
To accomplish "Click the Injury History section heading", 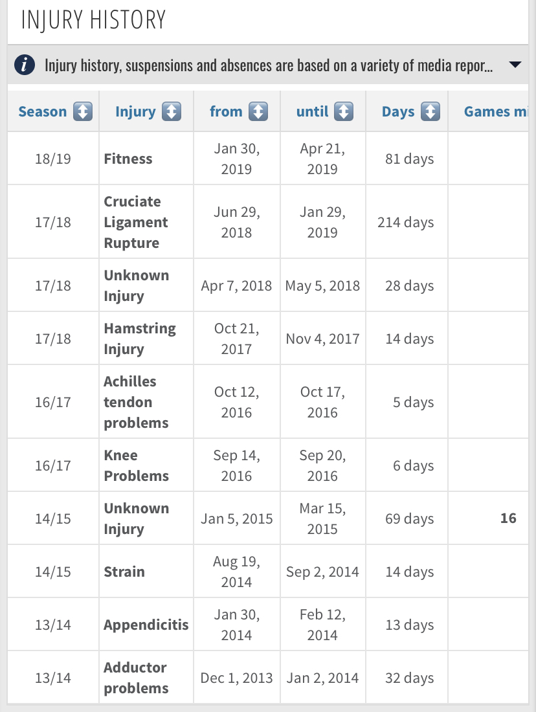I will point(94,20).
